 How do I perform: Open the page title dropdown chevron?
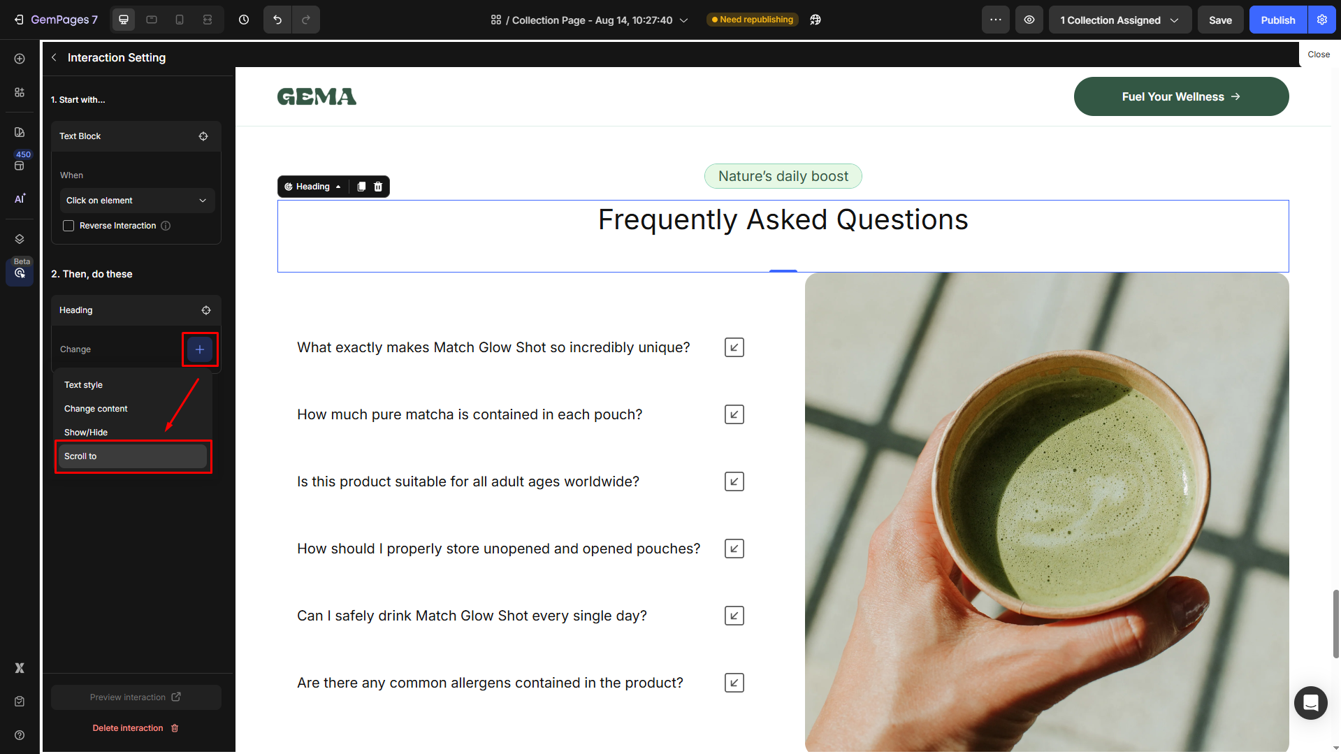tap(683, 20)
